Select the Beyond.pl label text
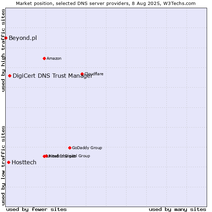Viewport: 212px width, 212px height. [23, 38]
